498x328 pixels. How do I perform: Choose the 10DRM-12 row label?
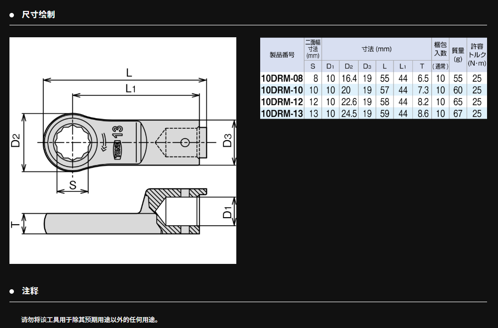point(282,102)
